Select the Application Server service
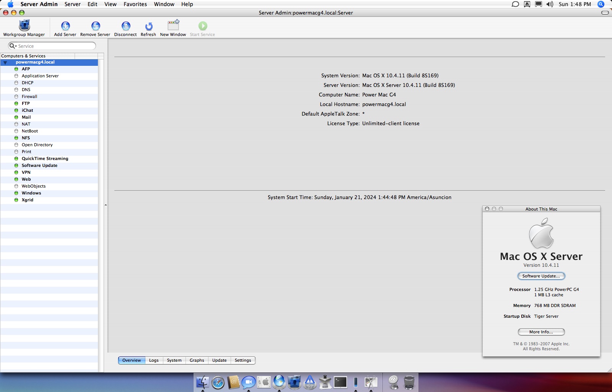 point(49,76)
